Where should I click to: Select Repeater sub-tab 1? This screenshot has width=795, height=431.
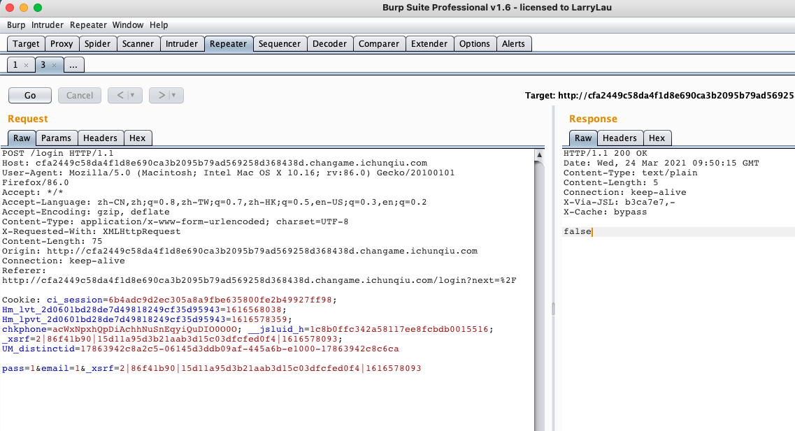click(x=15, y=65)
